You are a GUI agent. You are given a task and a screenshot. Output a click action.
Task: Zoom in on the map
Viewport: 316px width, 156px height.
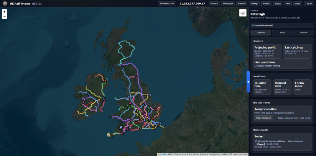(4, 12)
